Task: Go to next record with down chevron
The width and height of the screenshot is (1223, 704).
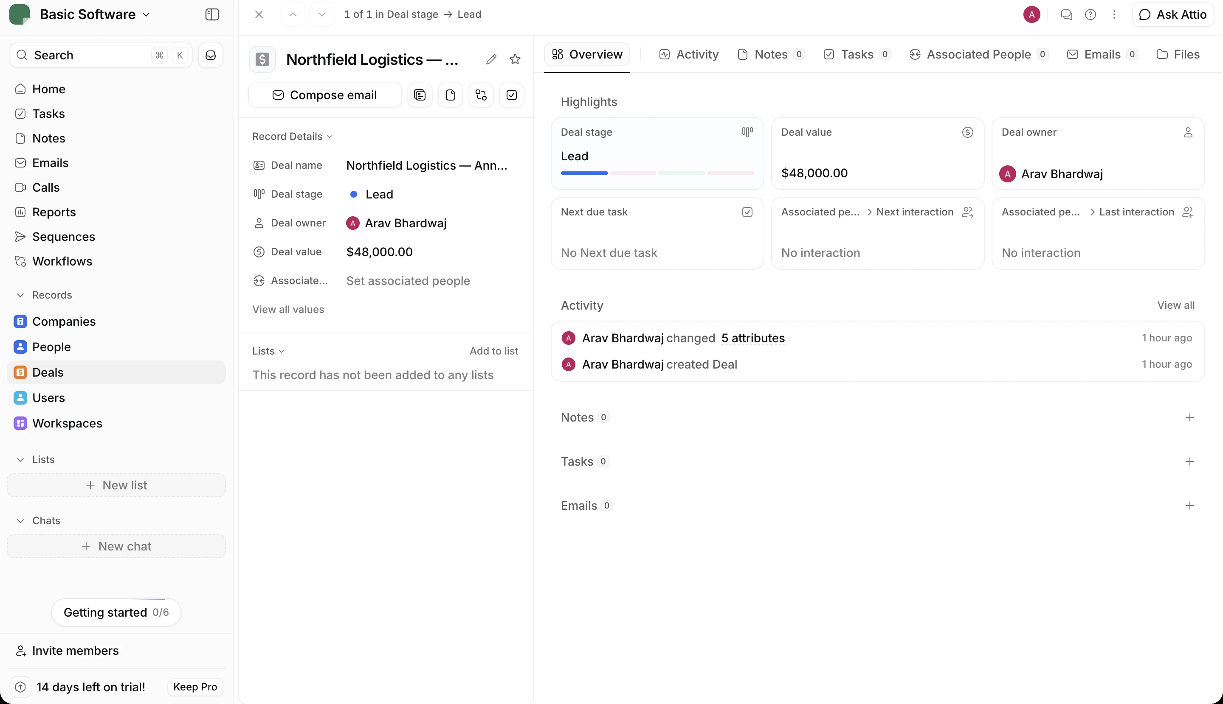Action: point(321,14)
